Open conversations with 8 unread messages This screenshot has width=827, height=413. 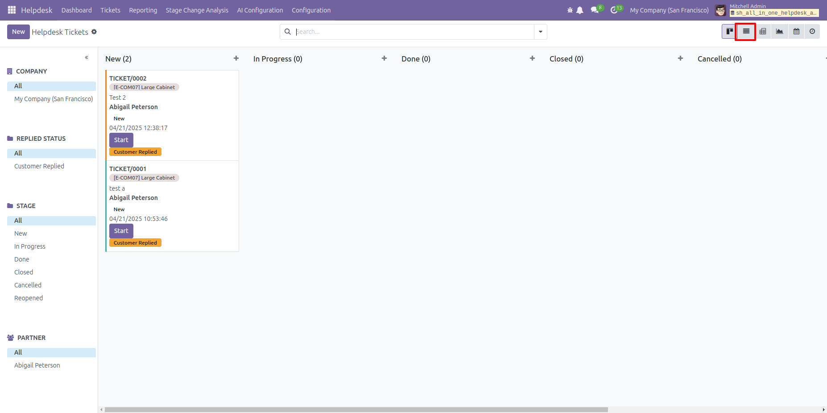[596, 9]
